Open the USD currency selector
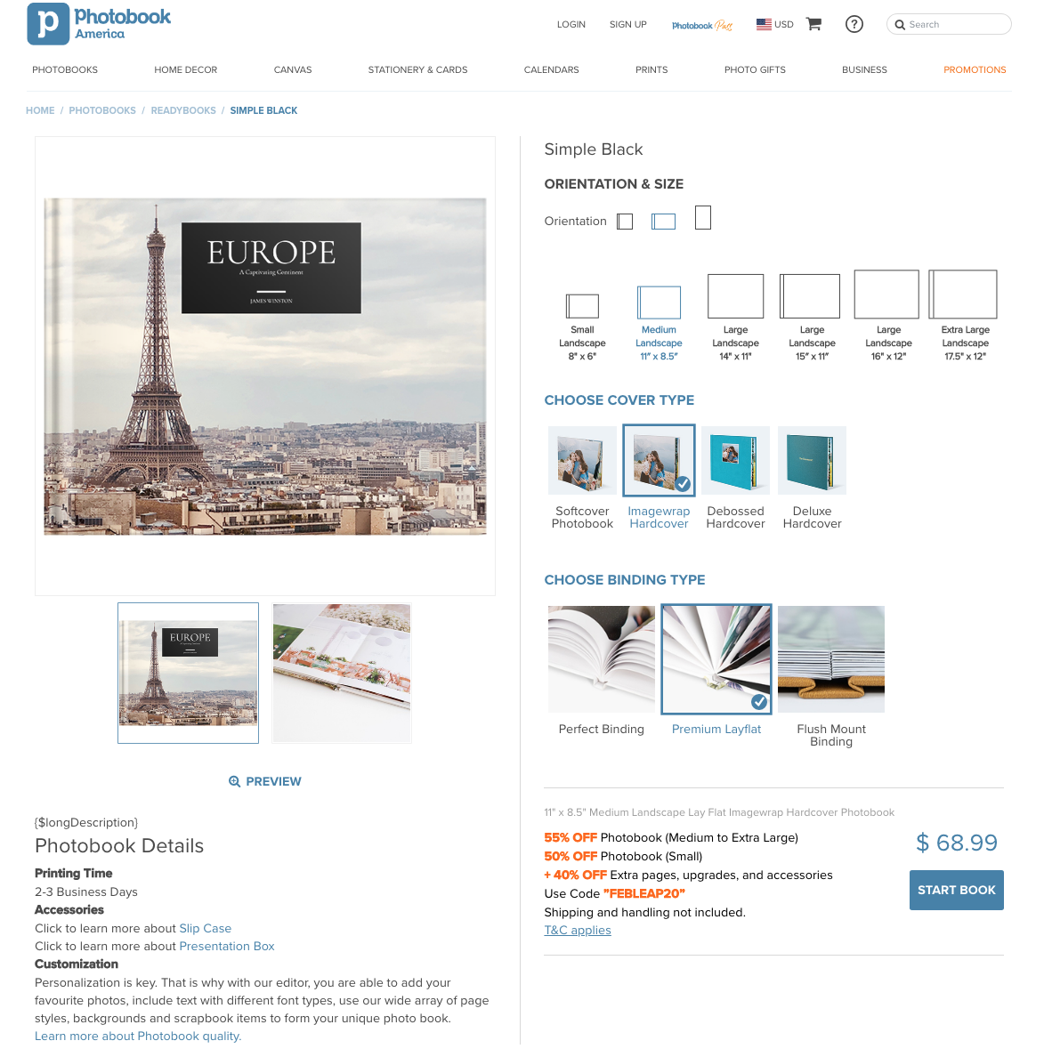Viewport: 1044px width, 1057px height. pos(775,24)
